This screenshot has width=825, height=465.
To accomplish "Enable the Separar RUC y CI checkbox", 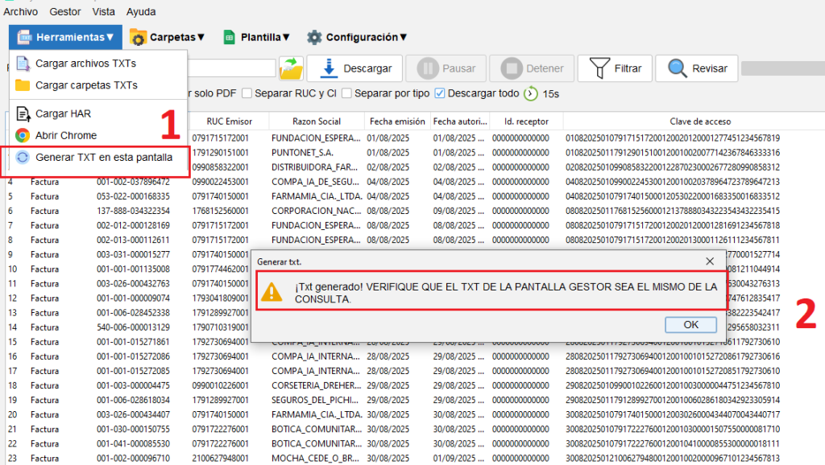I will (248, 93).
